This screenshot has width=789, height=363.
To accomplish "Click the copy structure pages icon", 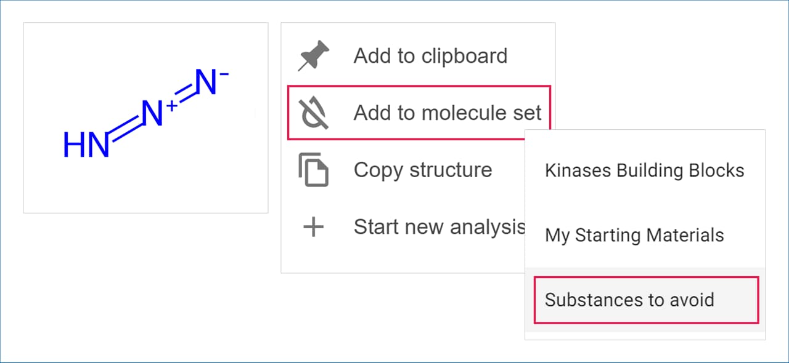I will 314,170.
